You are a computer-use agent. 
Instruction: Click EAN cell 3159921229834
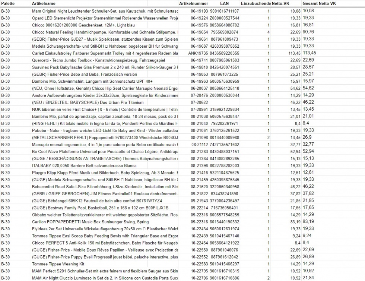point(224,109)
